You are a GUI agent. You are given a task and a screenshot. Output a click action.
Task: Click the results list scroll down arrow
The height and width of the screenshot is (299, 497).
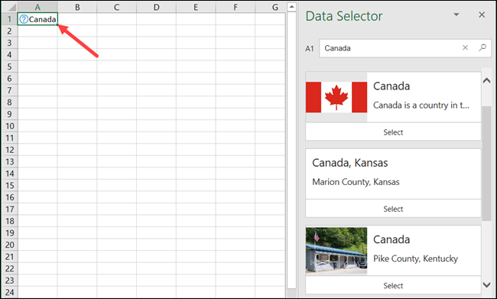point(486,284)
